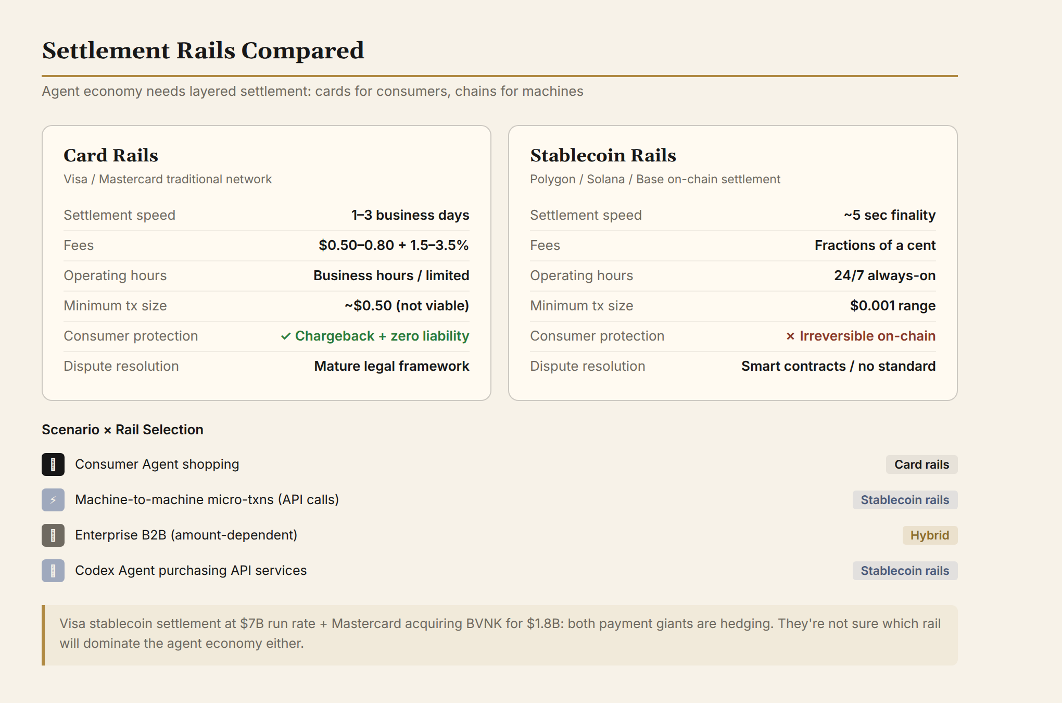The height and width of the screenshot is (703, 1062).
Task: Click 'Codex Agent purchasing API services' label
Action: coord(191,570)
